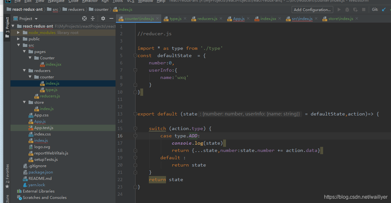This screenshot has width=391, height=203.
Task: Open Project panel gear settings
Action: [x=103, y=19]
